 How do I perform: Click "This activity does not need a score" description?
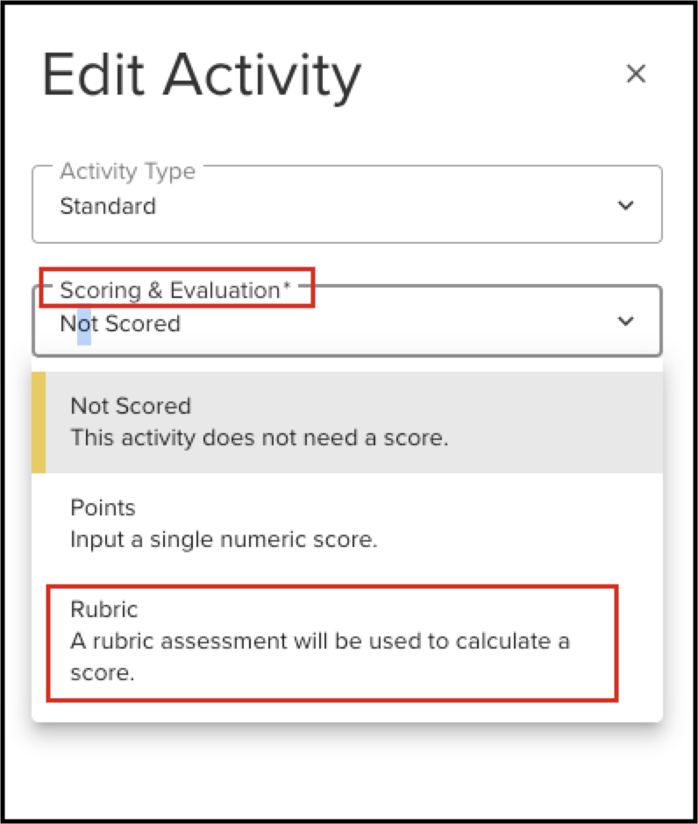[x=260, y=437]
